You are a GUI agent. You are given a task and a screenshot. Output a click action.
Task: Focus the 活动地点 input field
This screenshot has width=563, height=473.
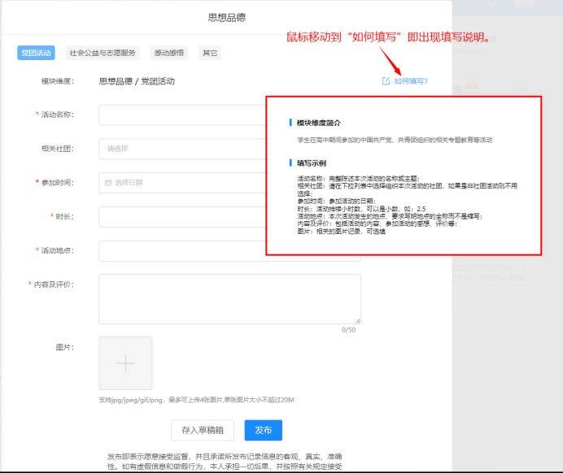click(229, 251)
